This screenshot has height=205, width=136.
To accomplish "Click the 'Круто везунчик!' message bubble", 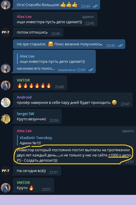I will pyautogui.click(x=37, y=117).
